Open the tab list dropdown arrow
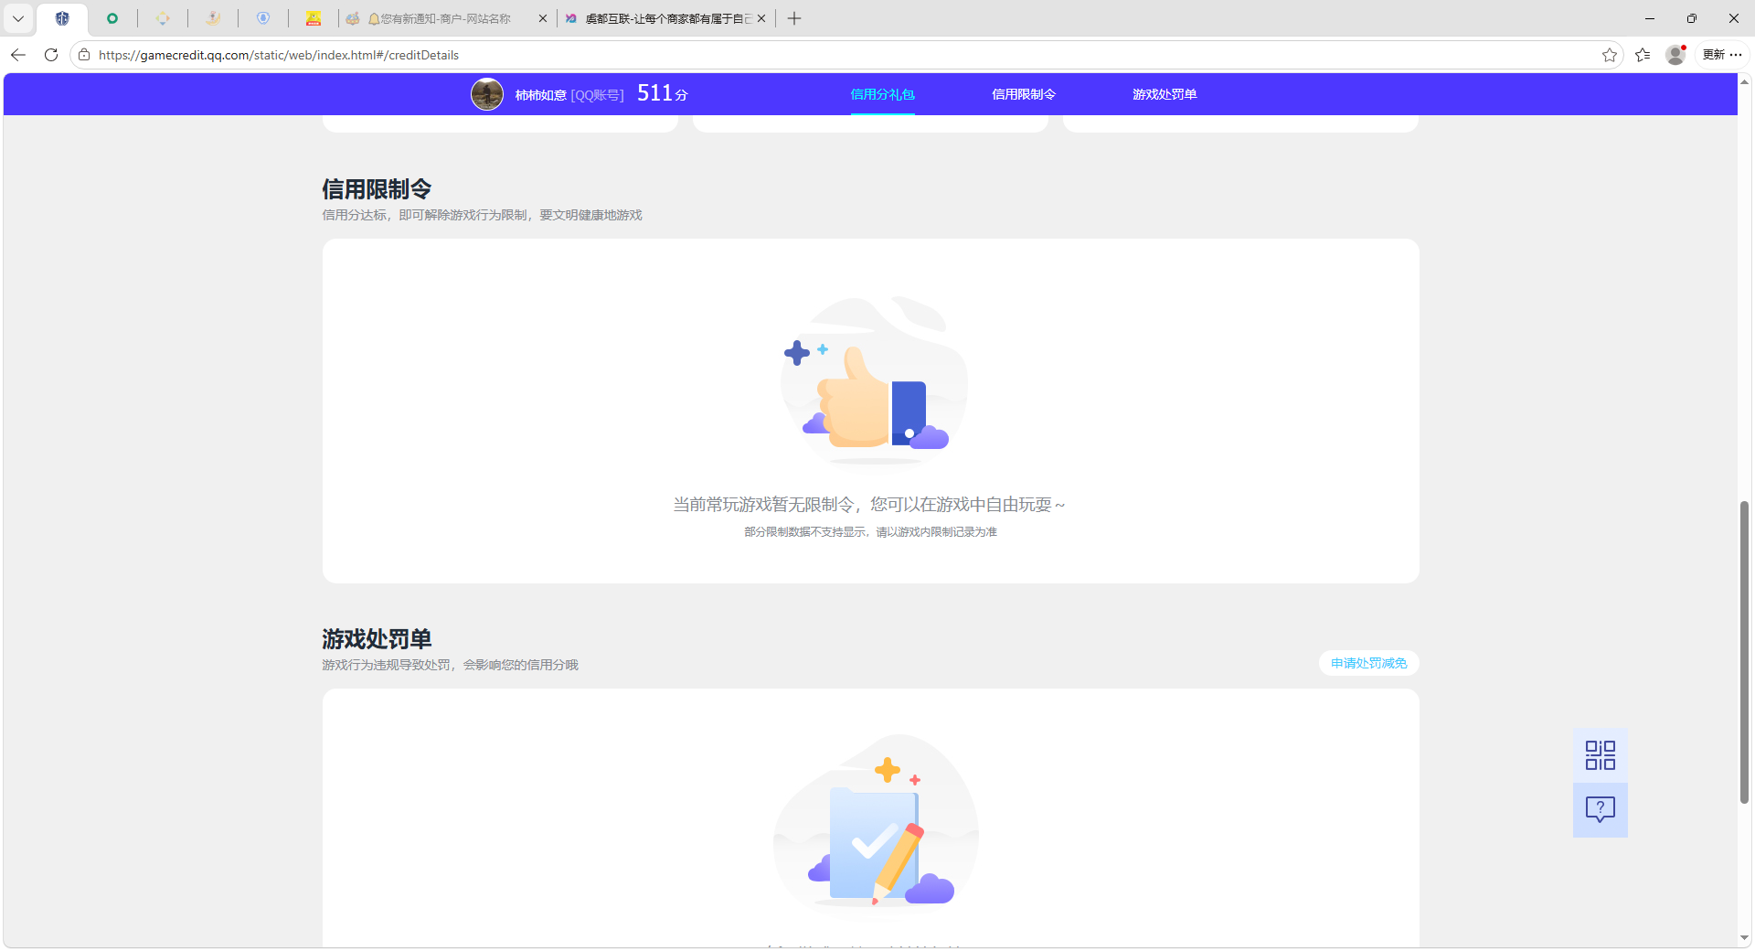This screenshot has width=1755, height=951. pos(18,18)
